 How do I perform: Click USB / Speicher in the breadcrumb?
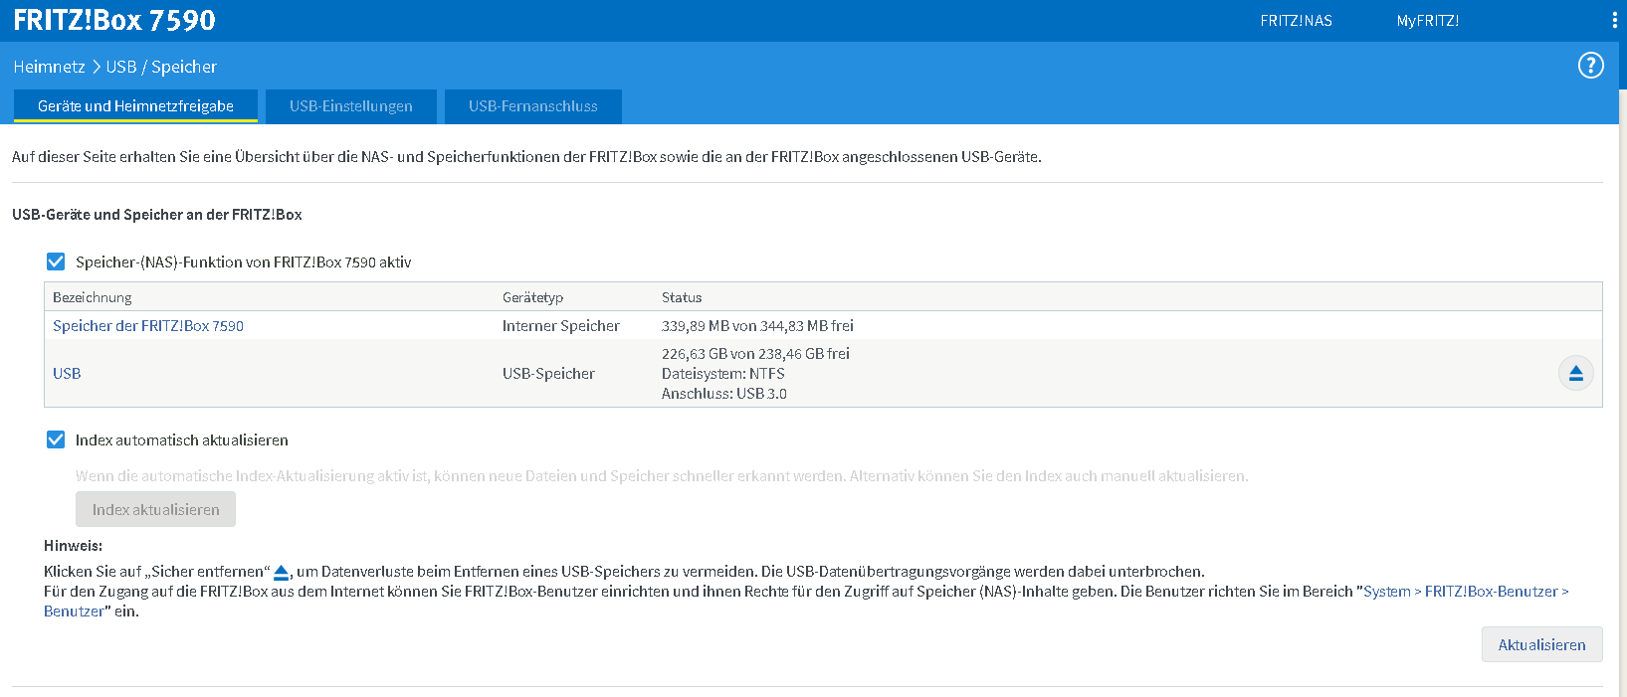click(x=161, y=67)
